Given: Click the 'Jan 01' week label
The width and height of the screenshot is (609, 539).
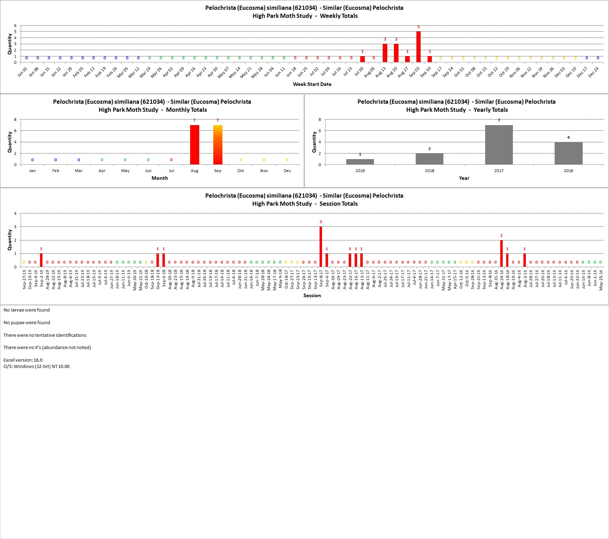Looking at the screenshot, I should tap(22, 72).
